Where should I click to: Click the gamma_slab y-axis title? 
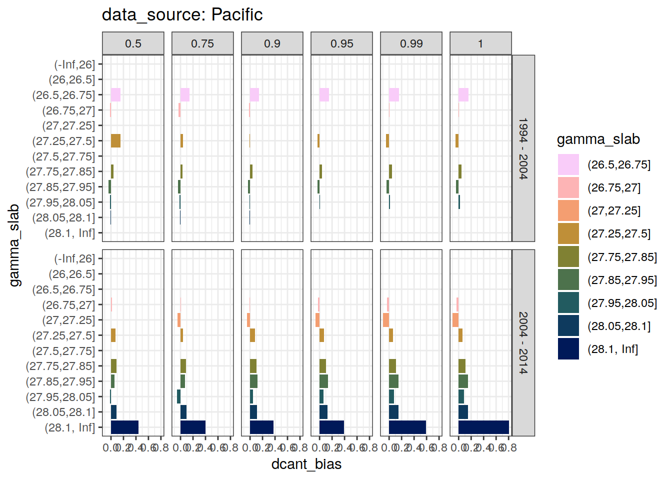tap(14, 245)
